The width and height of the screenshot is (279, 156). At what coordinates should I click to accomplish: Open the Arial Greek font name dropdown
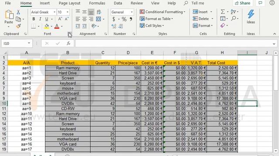(54, 12)
